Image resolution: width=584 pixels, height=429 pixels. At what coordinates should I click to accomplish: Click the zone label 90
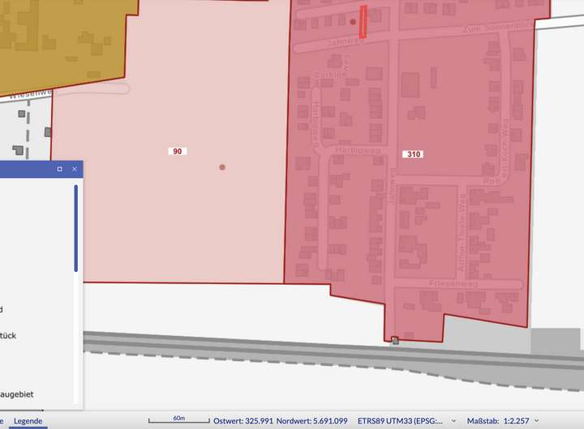[x=177, y=151]
